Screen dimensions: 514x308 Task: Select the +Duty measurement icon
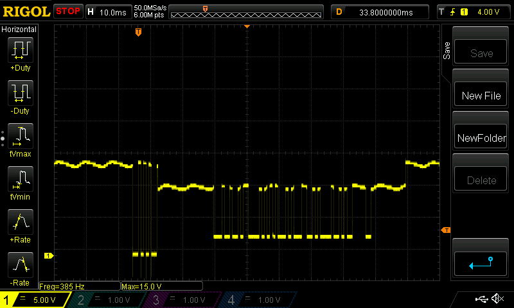tap(21, 50)
